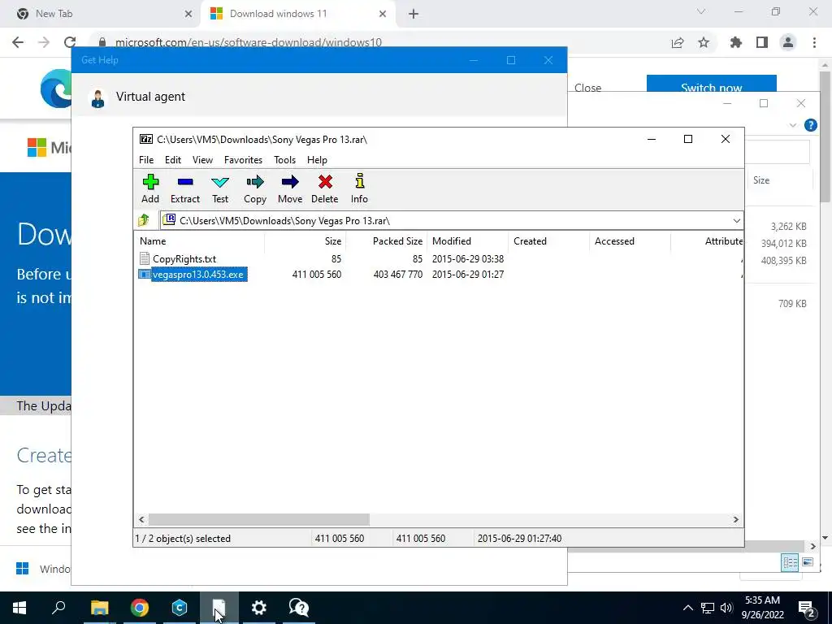The height and width of the screenshot is (624, 832).
Task: Select the CopyRights.txt file
Action: (x=184, y=259)
